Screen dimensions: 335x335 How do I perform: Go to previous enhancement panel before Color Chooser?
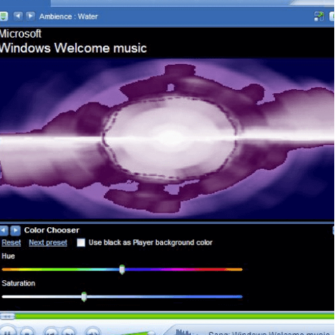(x=4, y=230)
